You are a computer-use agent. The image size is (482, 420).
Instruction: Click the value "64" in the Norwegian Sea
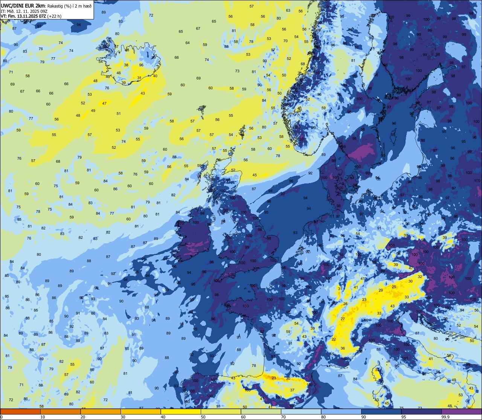click(x=188, y=43)
